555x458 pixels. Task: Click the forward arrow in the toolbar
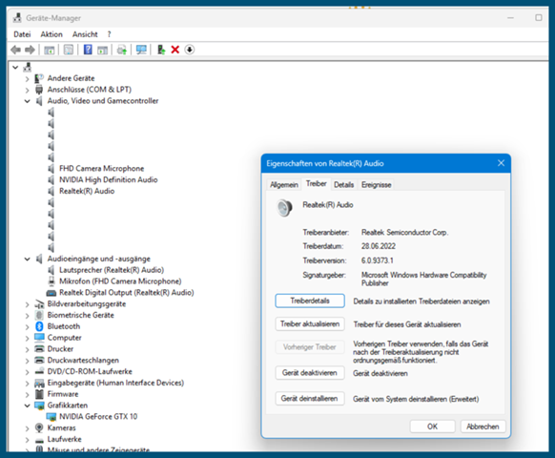(31, 50)
